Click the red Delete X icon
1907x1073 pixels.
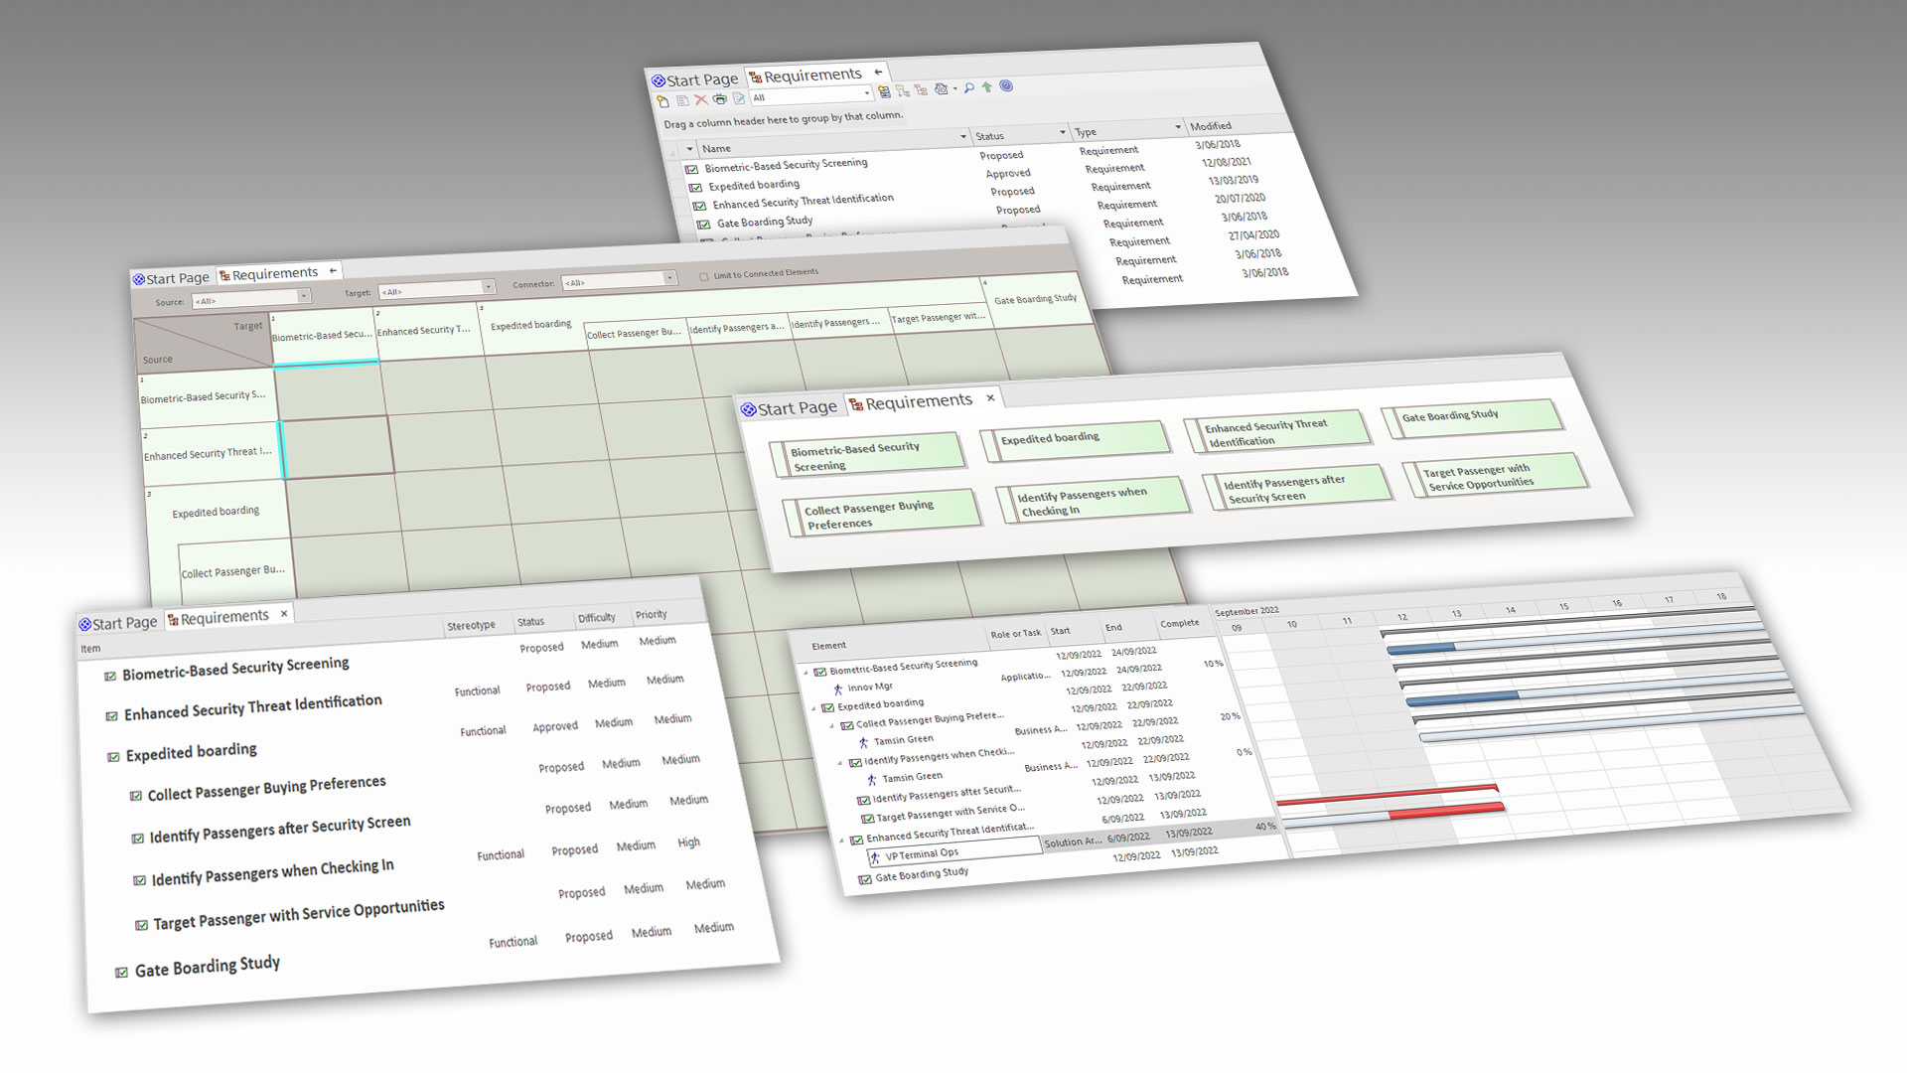701,99
